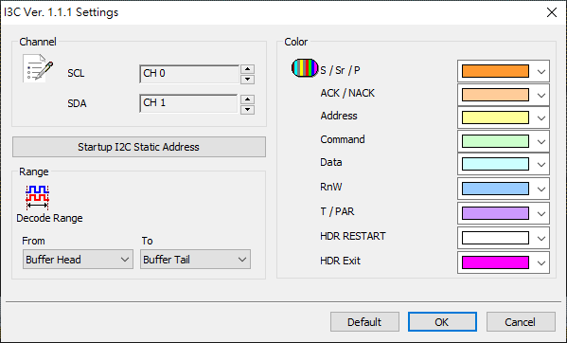Open the To dropdown showing Buffer Tail
The height and width of the screenshot is (343, 567).
[x=195, y=260]
